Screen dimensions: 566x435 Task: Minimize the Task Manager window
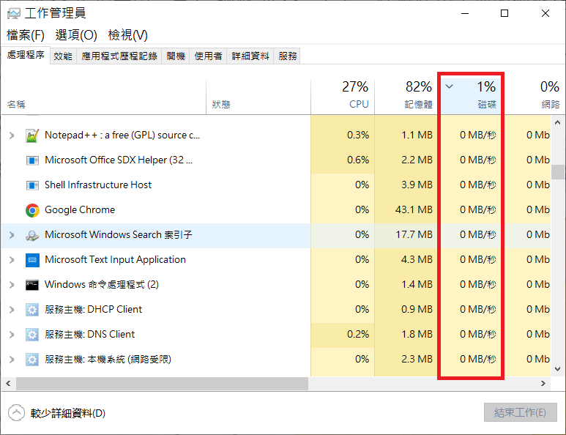pyautogui.click(x=465, y=13)
